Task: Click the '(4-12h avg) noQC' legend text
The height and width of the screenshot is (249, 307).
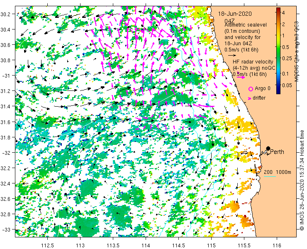Action: pyautogui.click(x=254, y=68)
